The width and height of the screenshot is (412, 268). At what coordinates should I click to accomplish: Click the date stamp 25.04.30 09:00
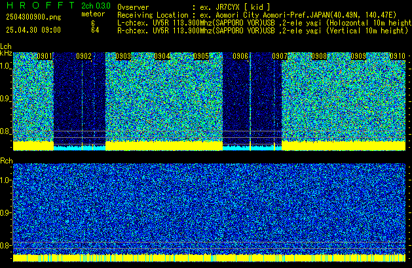(33, 30)
